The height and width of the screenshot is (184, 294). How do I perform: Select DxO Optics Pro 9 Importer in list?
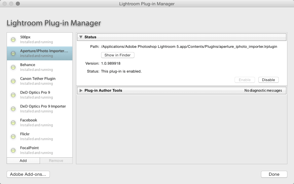(40, 109)
